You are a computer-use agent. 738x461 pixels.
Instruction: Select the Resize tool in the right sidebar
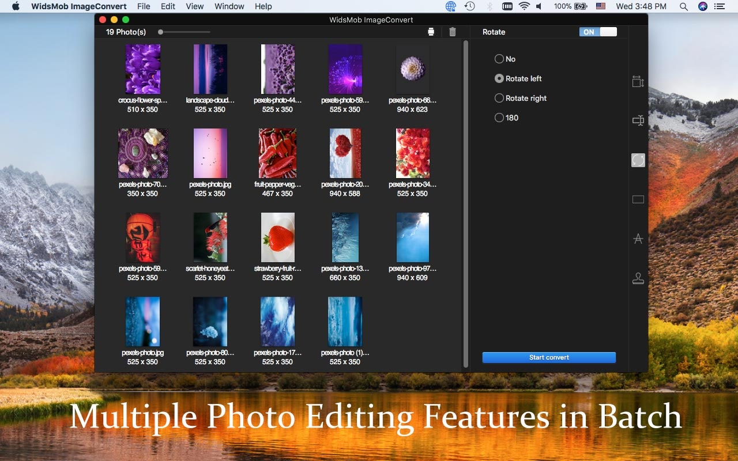pyautogui.click(x=638, y=81)
